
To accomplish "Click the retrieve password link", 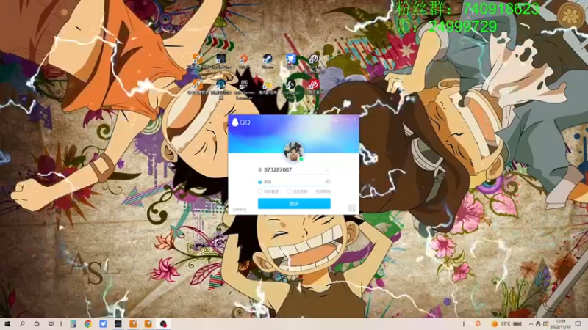I will click(x=323, y=191).
